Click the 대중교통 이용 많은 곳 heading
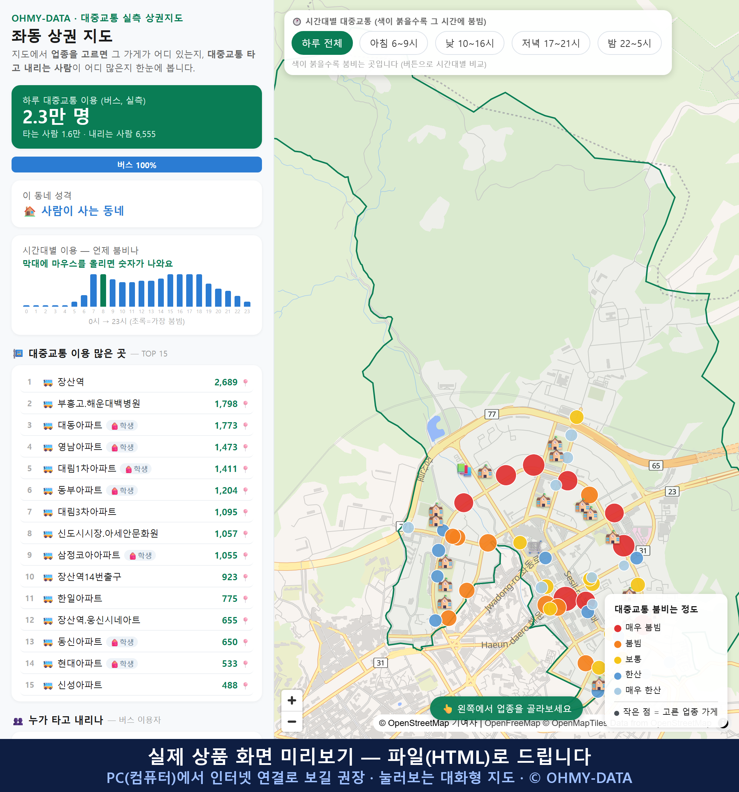Viewport: 739px width, 792px height. pos(77,353)
